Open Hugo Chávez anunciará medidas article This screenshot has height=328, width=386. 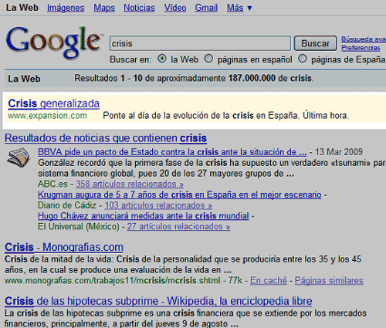(144, 216)
